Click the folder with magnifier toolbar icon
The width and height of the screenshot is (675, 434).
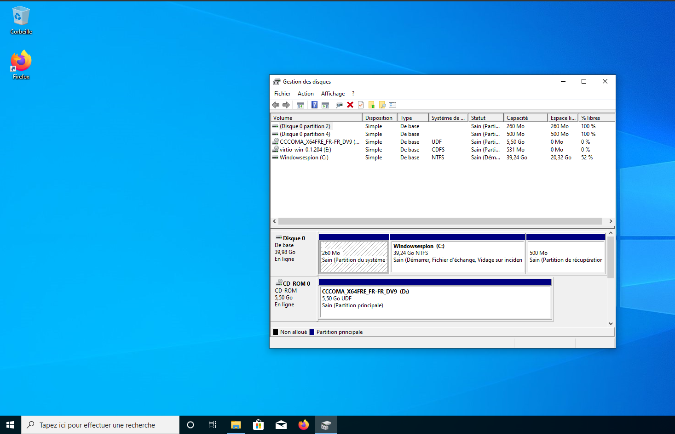pyautogui.click(x=382, y=105)
